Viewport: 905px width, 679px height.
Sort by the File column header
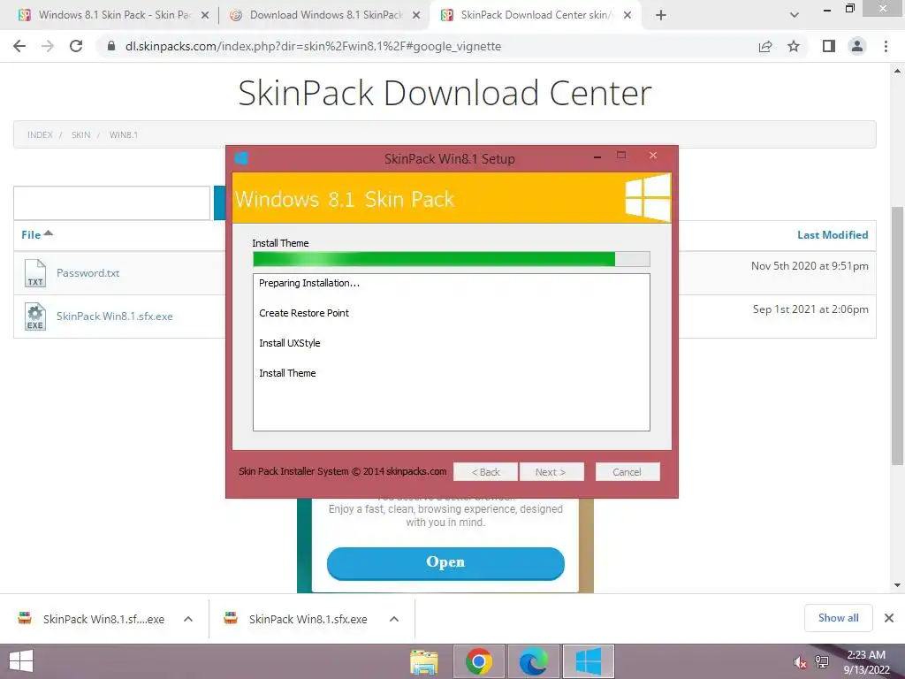[x=37, y=234]
